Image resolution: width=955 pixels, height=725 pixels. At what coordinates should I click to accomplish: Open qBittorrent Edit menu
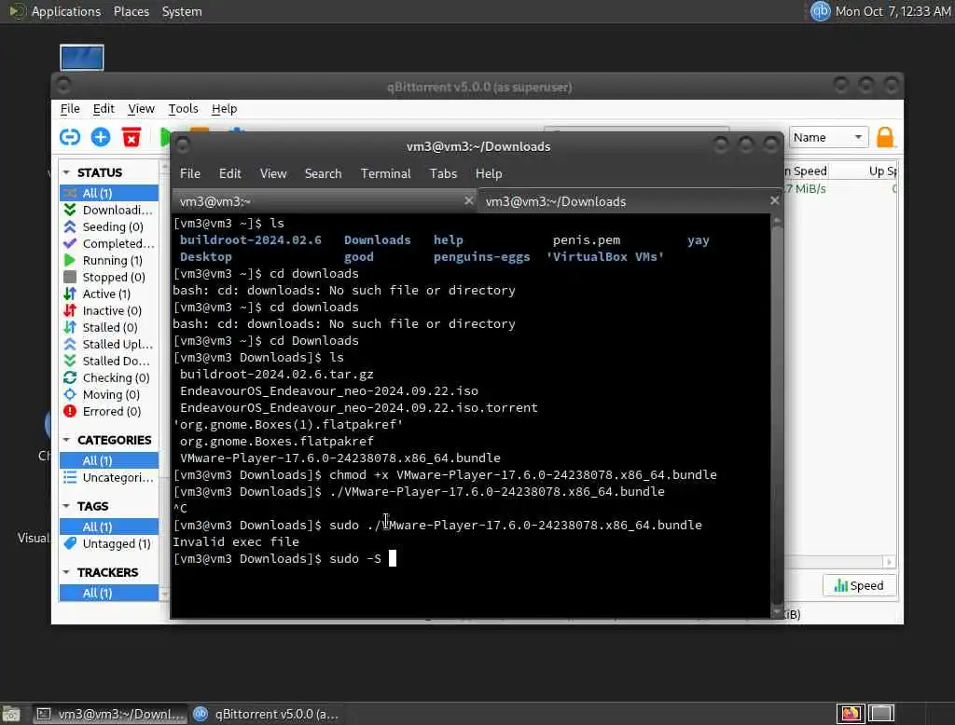(x=104, y=109)
